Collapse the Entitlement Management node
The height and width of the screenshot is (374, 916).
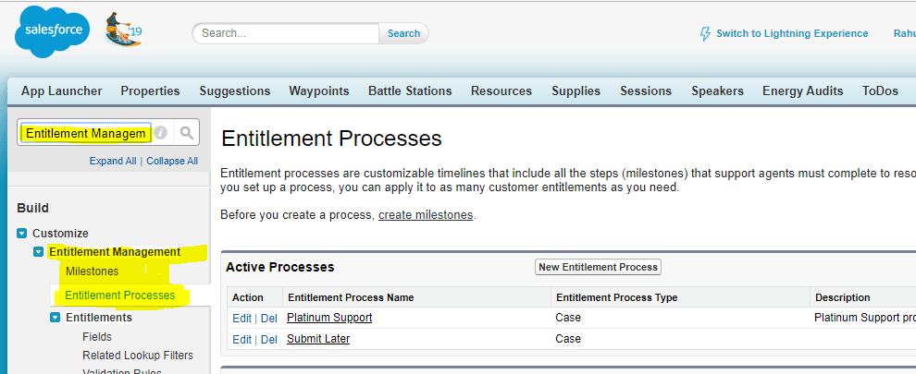39,252
